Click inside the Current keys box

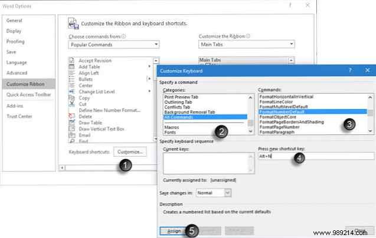pyautogui.click(x=208, y=163)
